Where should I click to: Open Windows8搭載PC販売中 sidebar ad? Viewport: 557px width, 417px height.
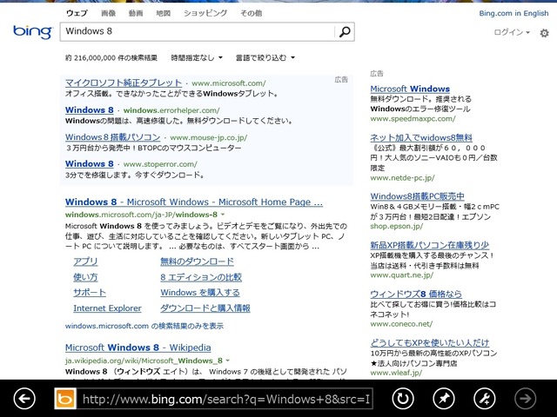[x=418, y=196]
